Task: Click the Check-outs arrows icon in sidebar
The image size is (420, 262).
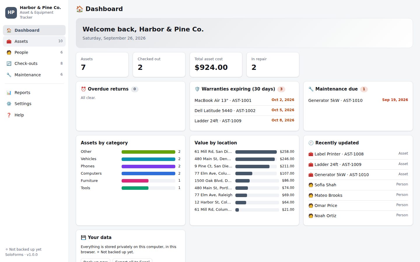Action: coord(9,63)
